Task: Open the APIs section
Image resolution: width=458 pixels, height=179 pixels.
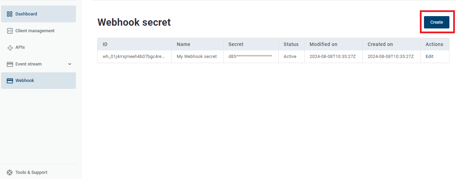Action: (20, 47)
